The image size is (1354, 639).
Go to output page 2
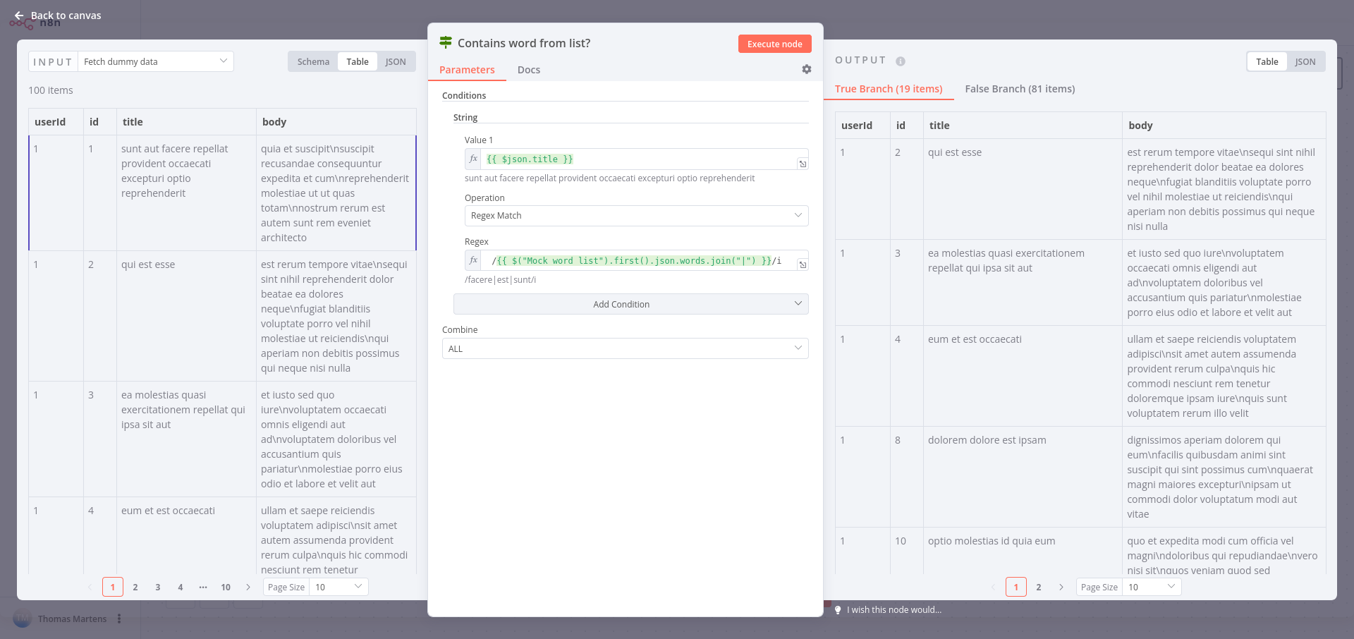click(x=1038, y=587)
